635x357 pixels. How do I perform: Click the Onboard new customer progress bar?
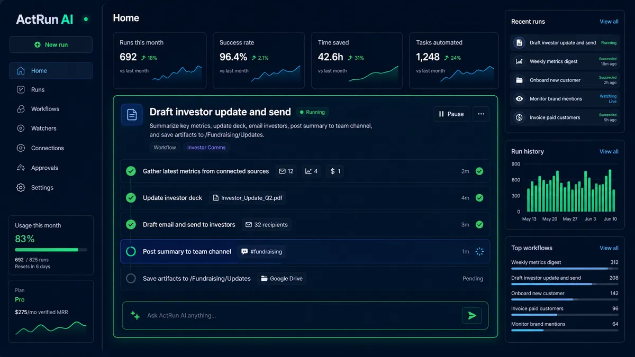pos(565,300)
